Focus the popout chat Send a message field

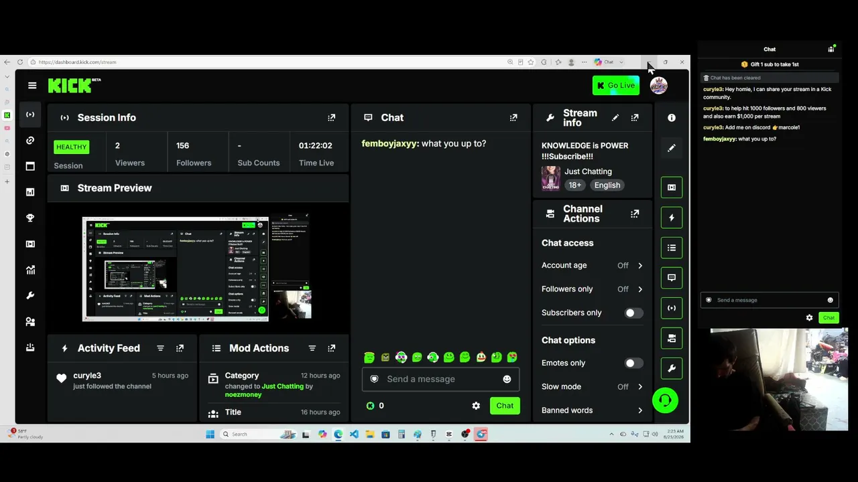pos(770,300)
